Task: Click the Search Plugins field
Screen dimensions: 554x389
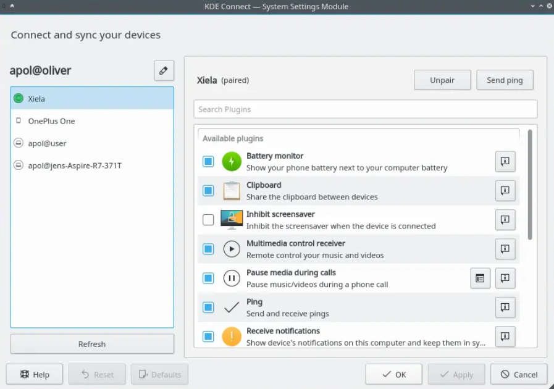Action: tap(366, 109)
